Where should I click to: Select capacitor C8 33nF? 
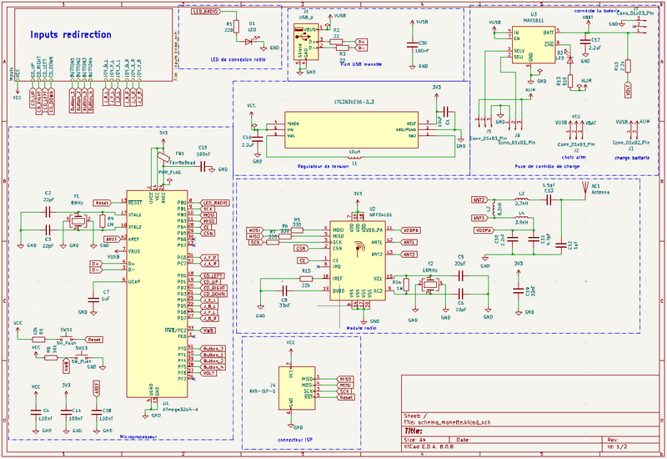(x=285, y=290)
